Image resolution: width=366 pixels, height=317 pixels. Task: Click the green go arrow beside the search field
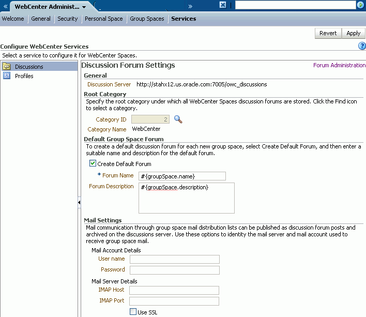click(x=361, y=5)
